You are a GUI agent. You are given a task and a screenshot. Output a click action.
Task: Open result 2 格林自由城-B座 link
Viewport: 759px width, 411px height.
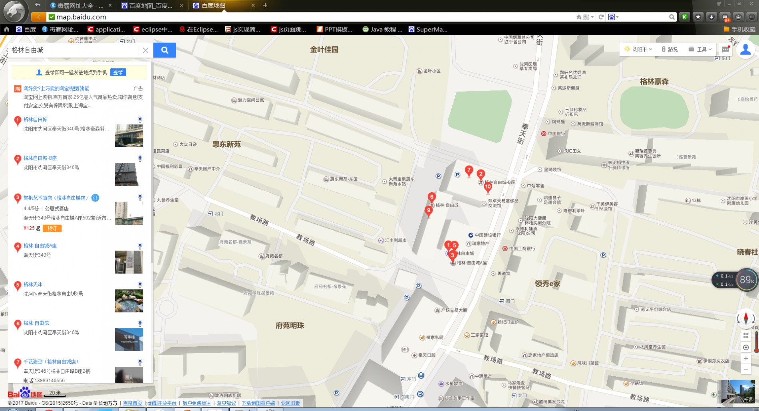tap(40, 158)
